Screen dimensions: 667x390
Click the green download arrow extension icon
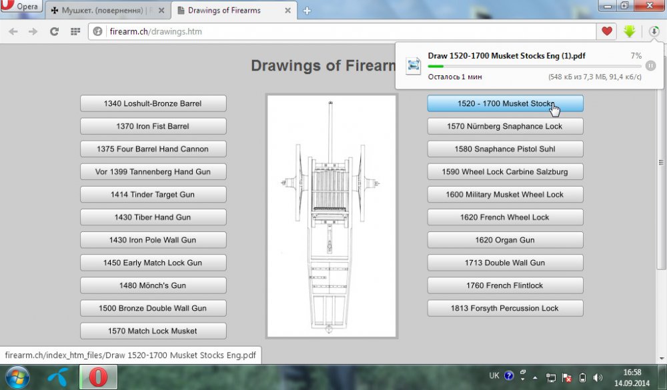pyautogui.click(x=630, y=31)
